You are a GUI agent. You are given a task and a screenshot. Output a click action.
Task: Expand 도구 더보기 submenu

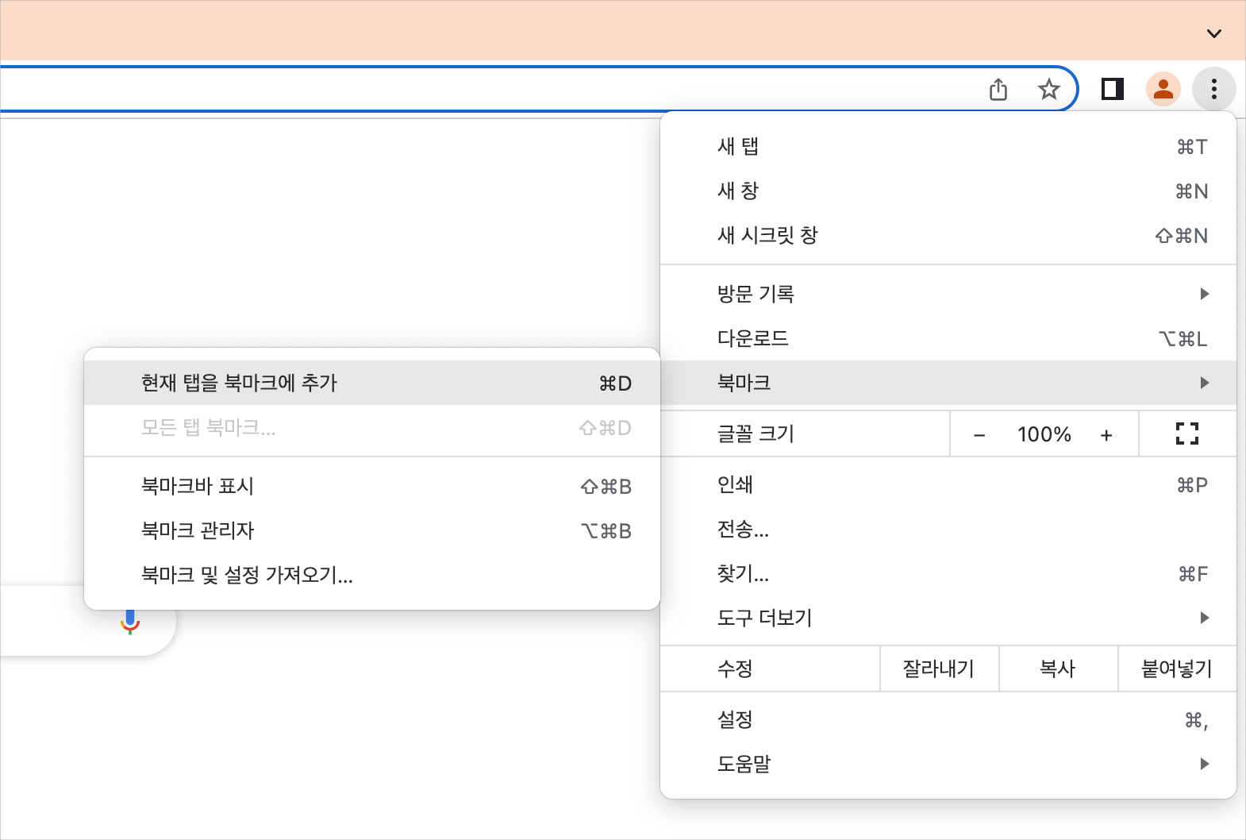coord(948,618)
